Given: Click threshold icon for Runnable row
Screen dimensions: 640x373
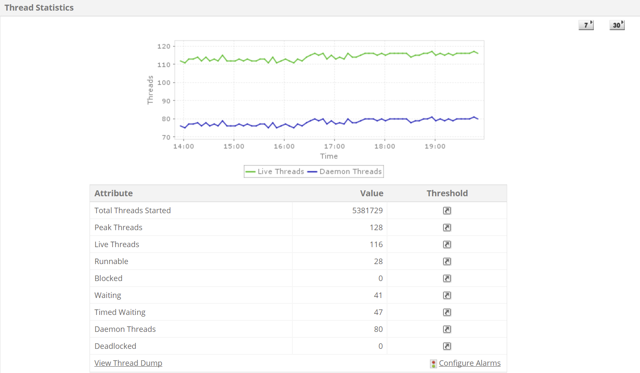Looking at the screenshot, I should click(447, 262).
